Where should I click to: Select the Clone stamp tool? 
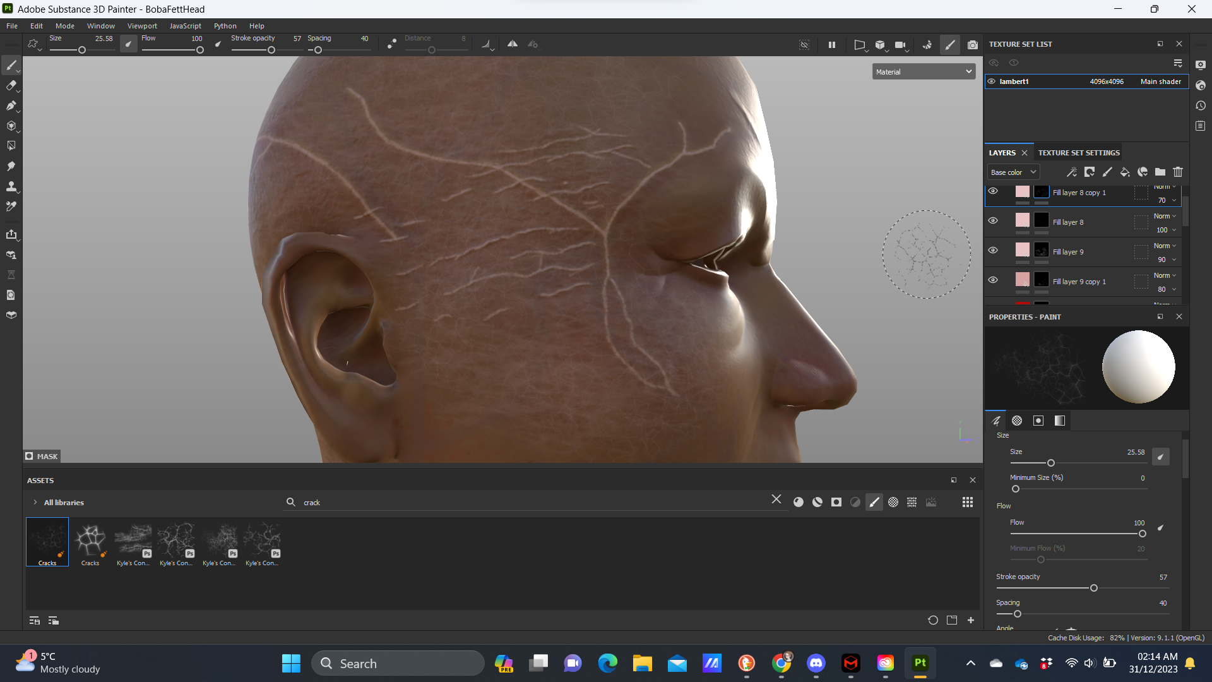tap(11, 187)
